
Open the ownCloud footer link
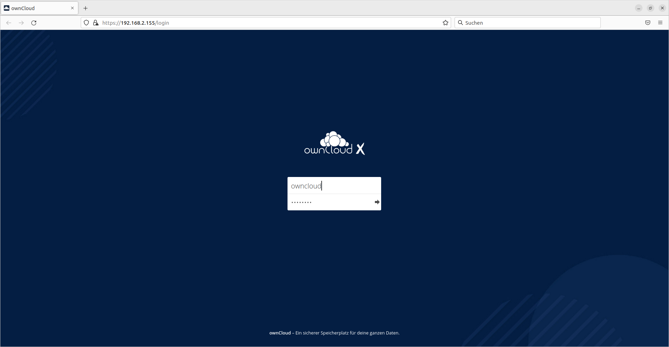(x=280, y=333)
